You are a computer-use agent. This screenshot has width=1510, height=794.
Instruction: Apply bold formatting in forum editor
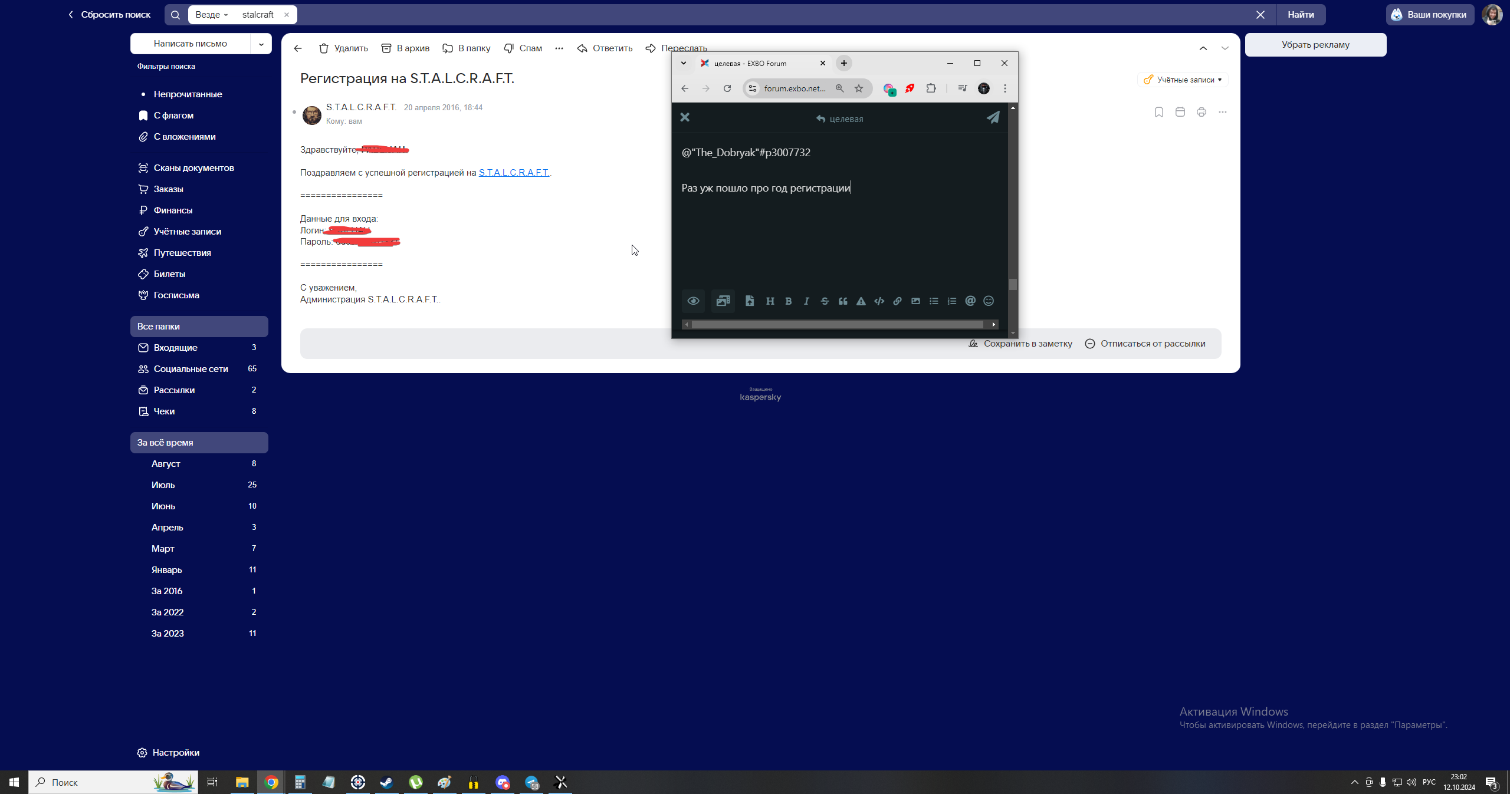coord(788,301)
